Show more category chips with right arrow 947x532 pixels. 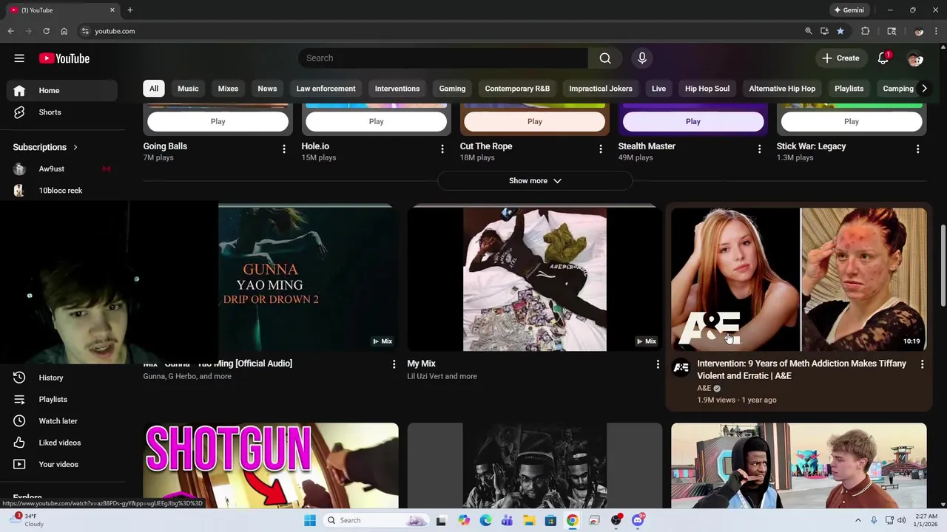[x=924, y=89]
